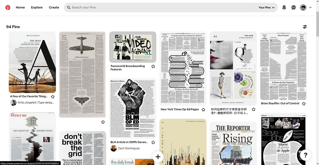
Task: Click the plus add button
Action: pyautogui.click(x=158, y=156)
